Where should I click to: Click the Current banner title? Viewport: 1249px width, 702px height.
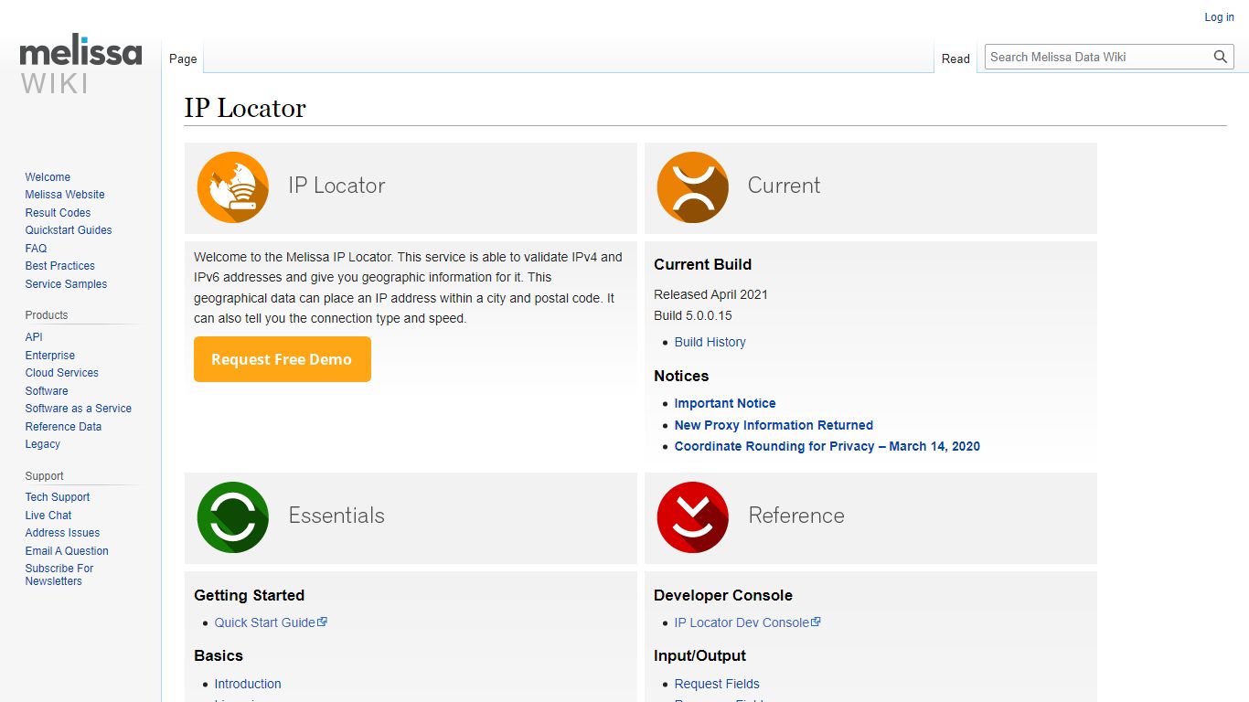(x=784, y=186)
